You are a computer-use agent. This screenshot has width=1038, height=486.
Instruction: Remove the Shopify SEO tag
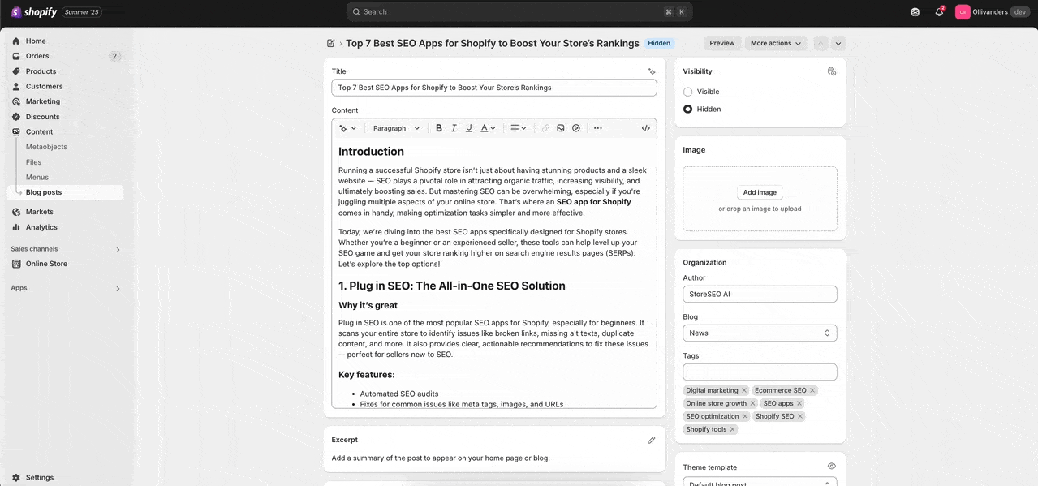coord(800,416)
